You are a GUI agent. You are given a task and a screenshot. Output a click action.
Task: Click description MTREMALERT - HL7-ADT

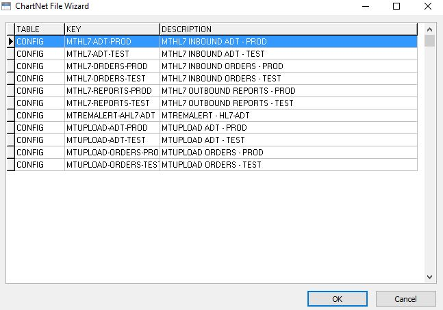tap(288, 116)
